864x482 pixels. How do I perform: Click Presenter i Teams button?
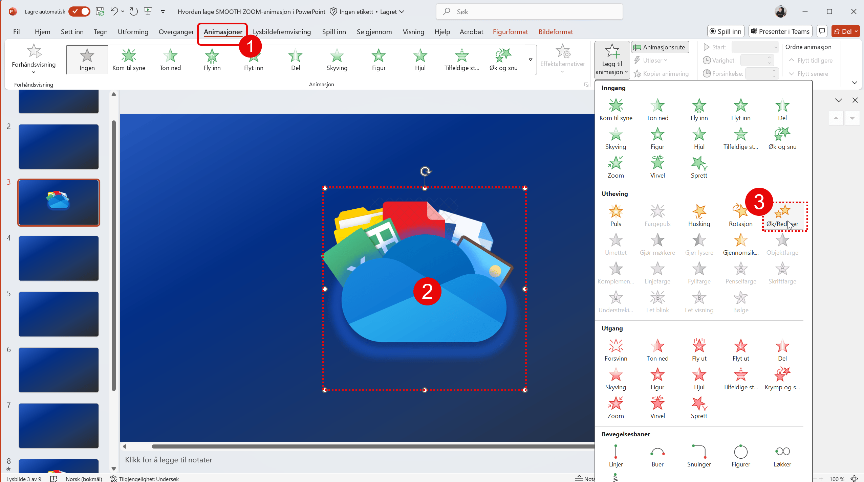tap(780, 31)
